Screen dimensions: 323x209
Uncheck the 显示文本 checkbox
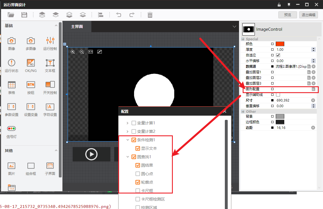pos(138,148)
